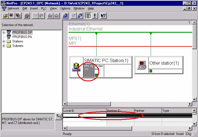Click the Local ID column header

[x=85, y=111]
